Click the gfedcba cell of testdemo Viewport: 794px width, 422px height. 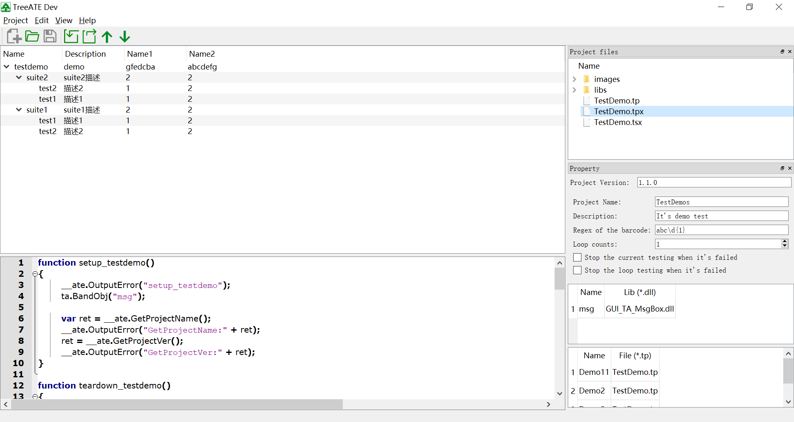pyautogui.click(x=140, y=67)
